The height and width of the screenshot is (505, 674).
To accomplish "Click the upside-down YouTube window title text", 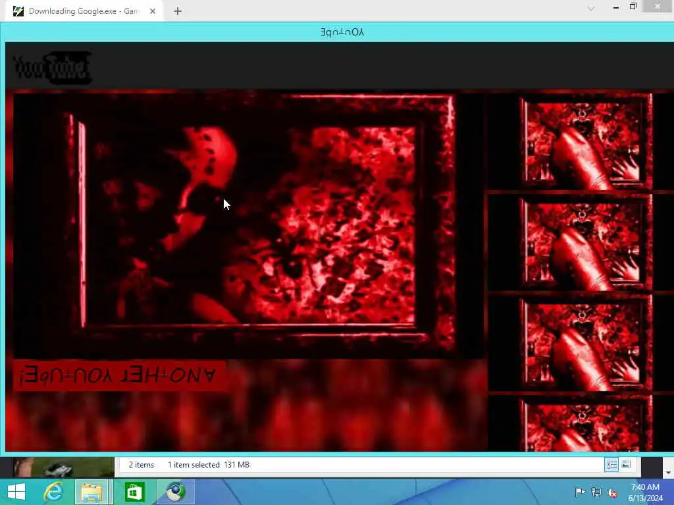I will pyautogui.click(x=342, y=32).
